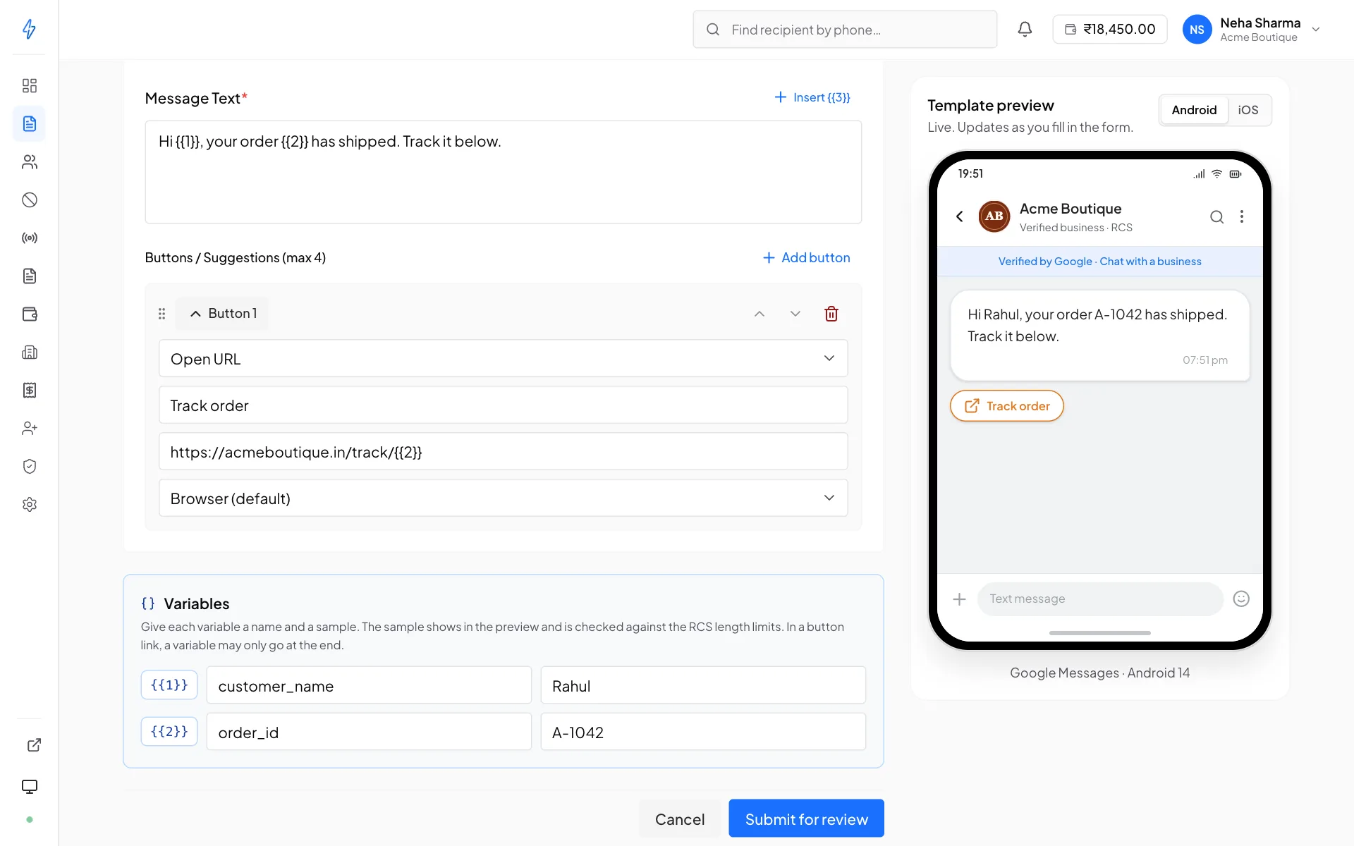Expand the Neha Sharma account menu
The image size is (1354, 846).
point(1252,30)
